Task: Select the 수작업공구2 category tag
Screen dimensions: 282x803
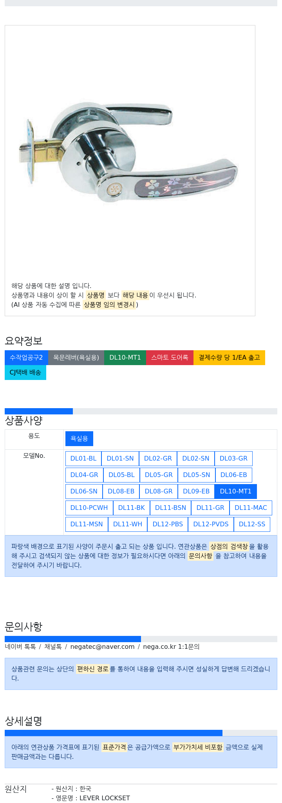Action: click(26, 358)
